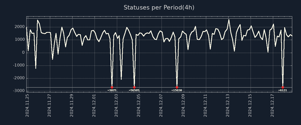Select the -3000 y-axis tick label
The width and height of the screenshot is (301, 125).
click(19, 91)
